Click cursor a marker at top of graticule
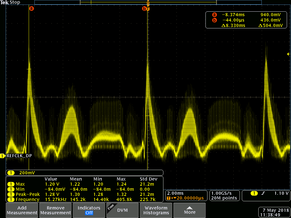The height and width of the screenshot is (218, 291). (32, 9)
